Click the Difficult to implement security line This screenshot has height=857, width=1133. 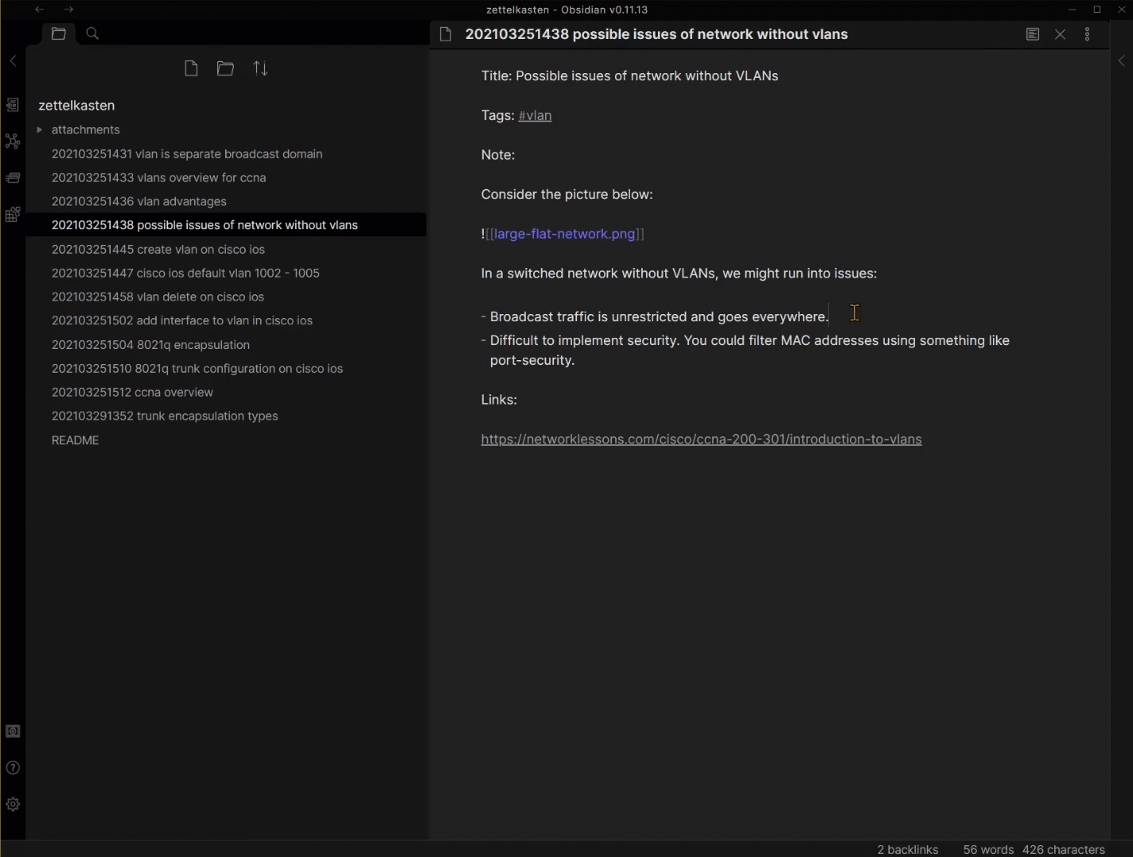pos(746,350)
